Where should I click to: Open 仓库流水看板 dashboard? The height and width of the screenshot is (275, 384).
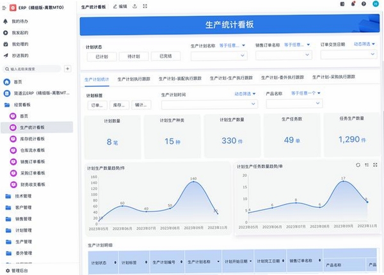[28, 150]
